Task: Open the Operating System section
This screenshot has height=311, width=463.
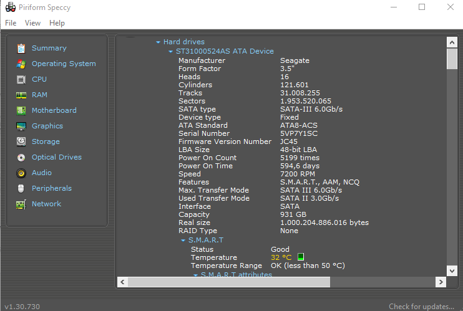Action: pos(64,64)
